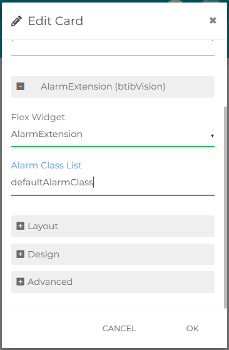Viewport: 229px width, 350px height.
Task: Click the partially hidden field above AlarmExtension
Action: [113, 48]
